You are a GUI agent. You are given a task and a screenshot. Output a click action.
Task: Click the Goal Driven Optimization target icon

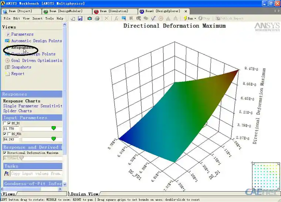click(x=7, y=61)
